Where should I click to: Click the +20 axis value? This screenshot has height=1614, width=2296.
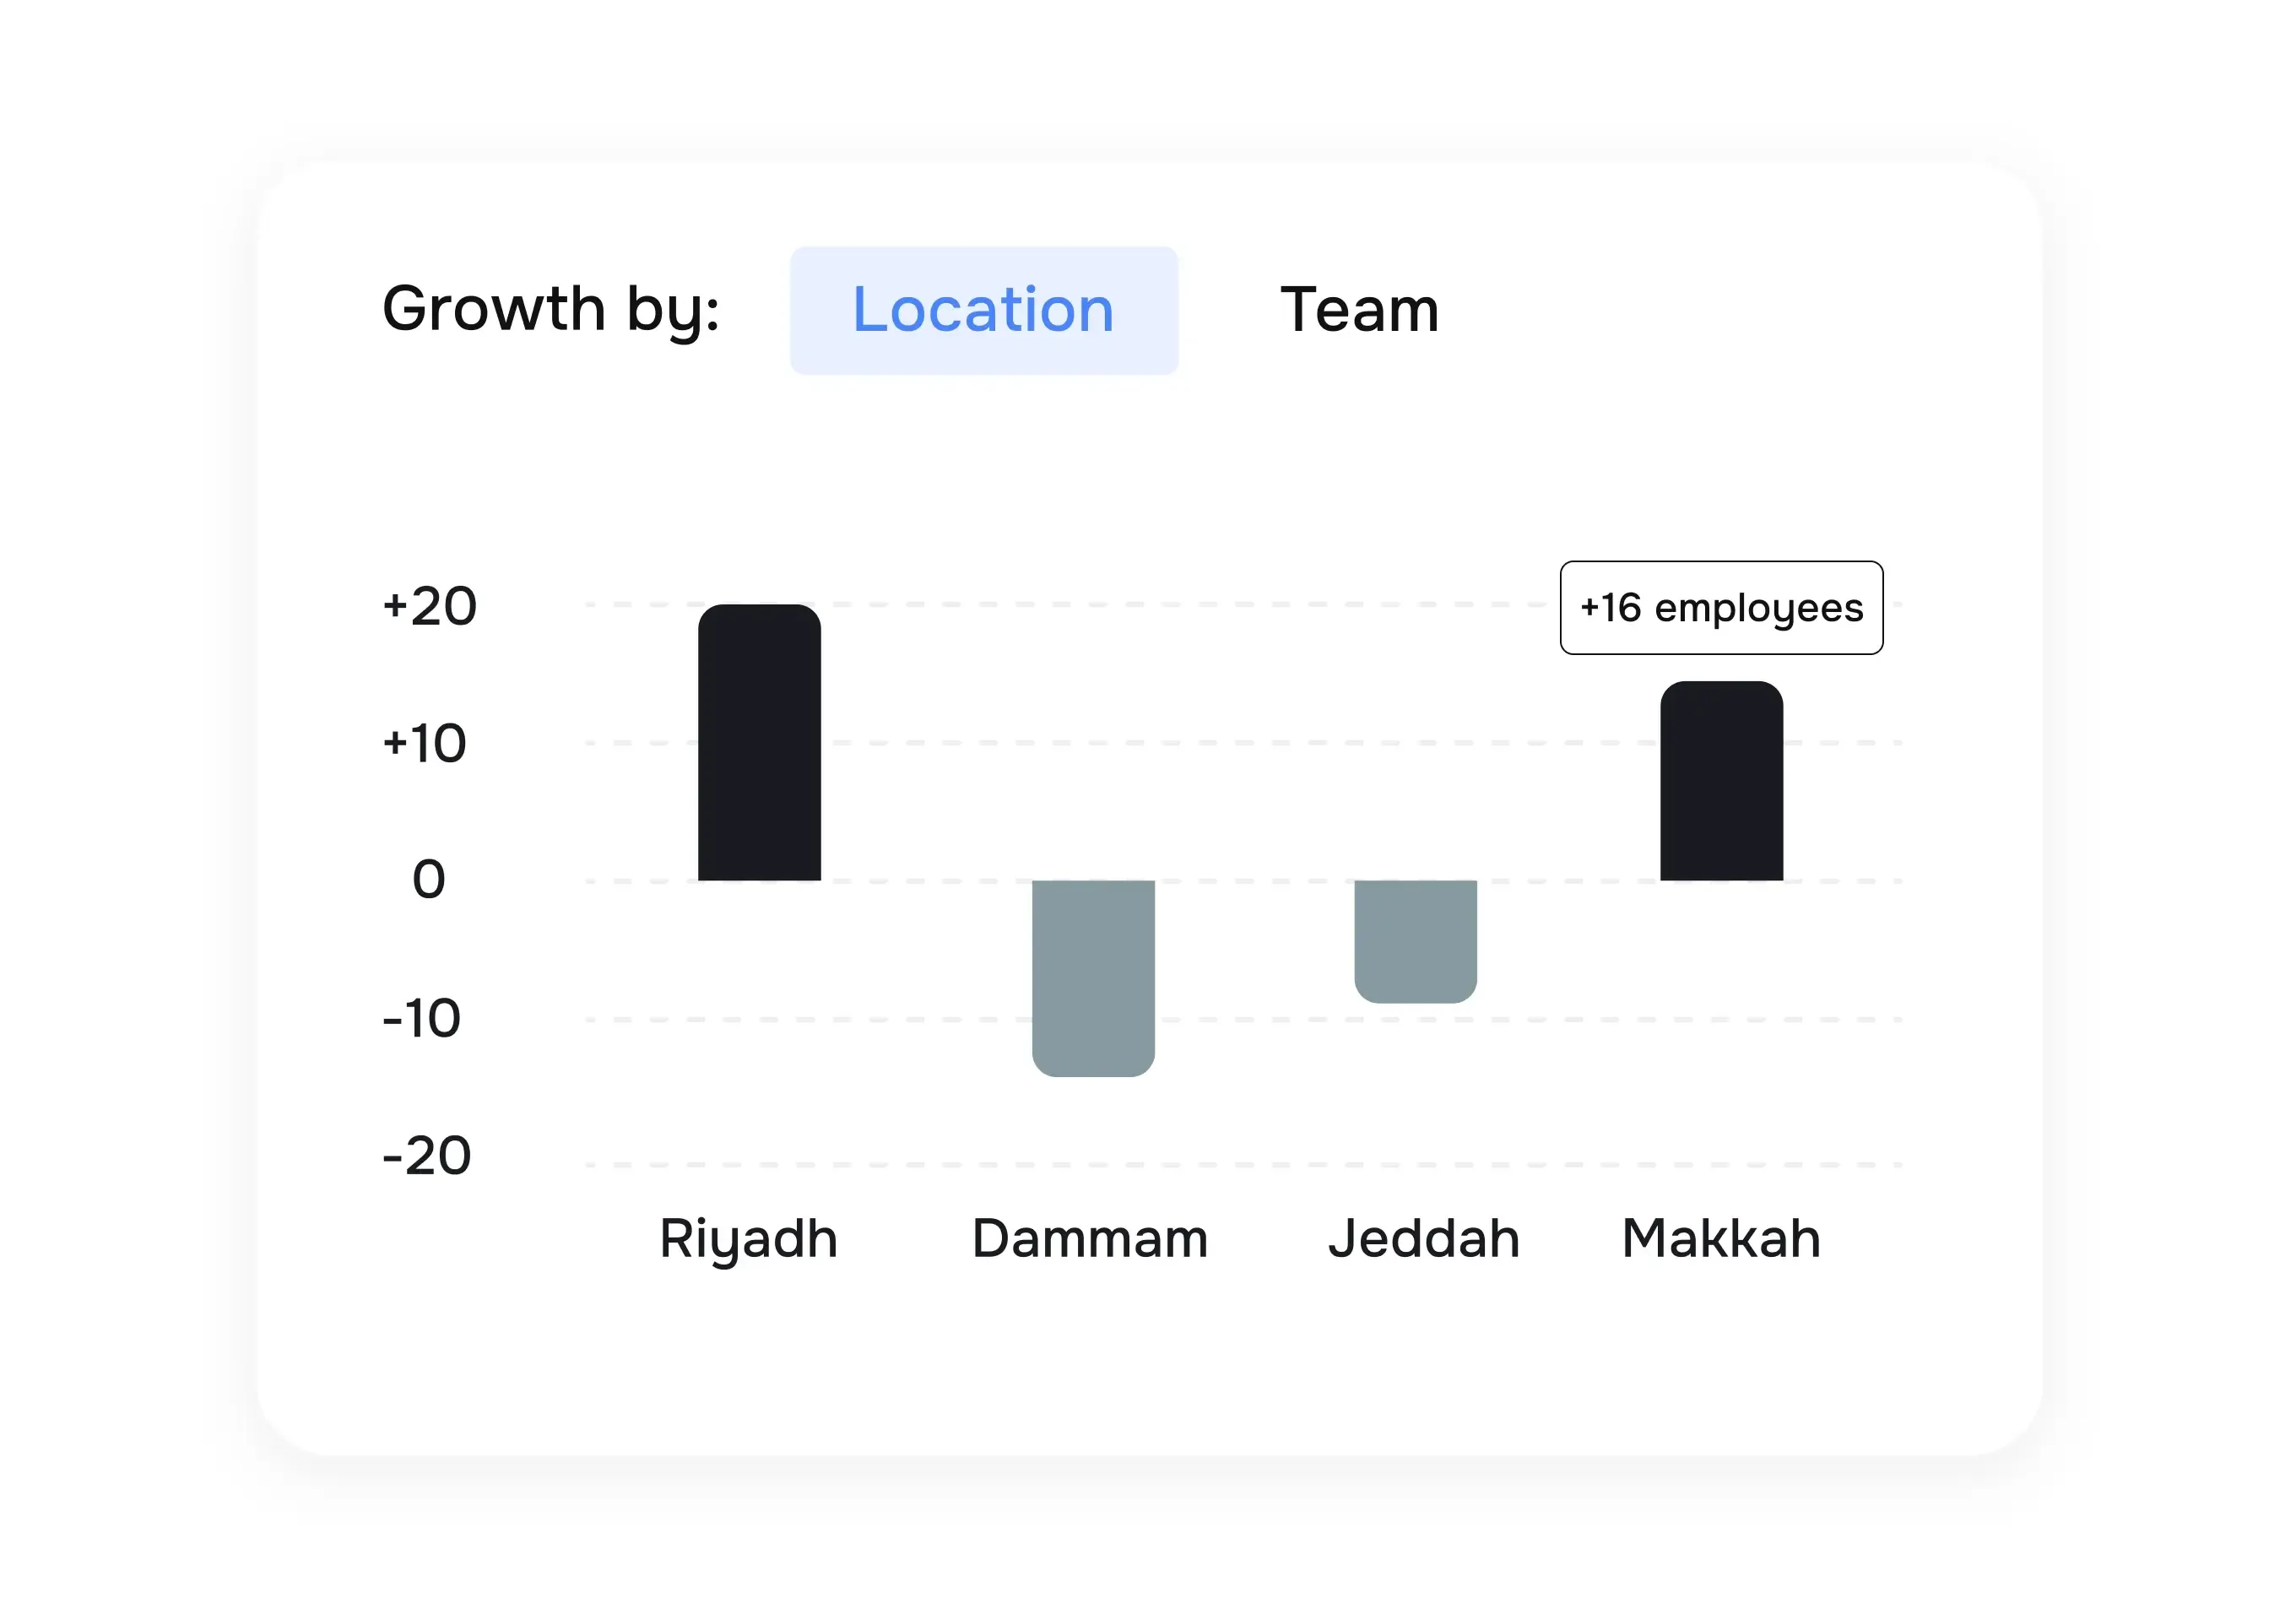(x=430, y=606)
